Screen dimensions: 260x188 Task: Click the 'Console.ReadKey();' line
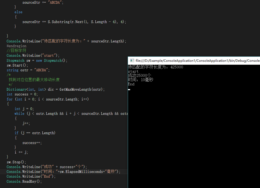[24, 181]
